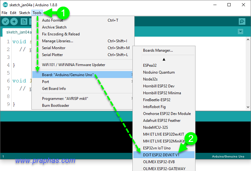Image resolution: width=251 pixels, height=171 pixels.
Task: Select Auto Format menu entry
Action: pos(83,20)
